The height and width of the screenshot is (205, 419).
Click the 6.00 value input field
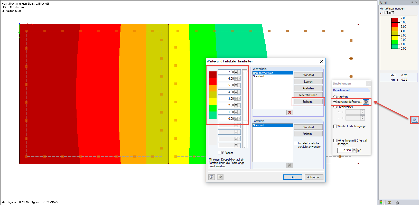pyautogui.click(x=226, y=79)
